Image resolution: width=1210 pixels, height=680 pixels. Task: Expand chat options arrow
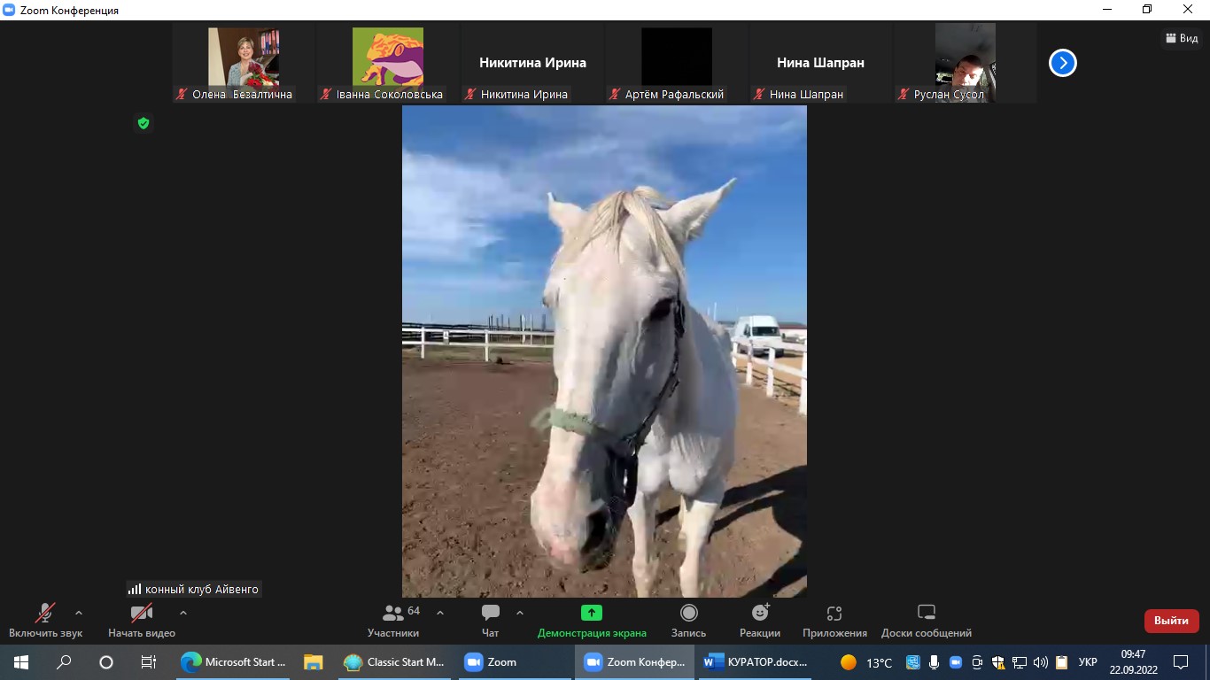520,613
